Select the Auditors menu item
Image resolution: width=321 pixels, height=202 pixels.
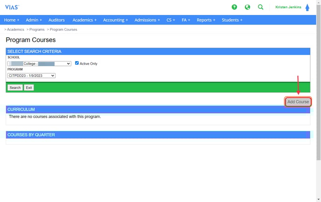click(x=57, y=20)
